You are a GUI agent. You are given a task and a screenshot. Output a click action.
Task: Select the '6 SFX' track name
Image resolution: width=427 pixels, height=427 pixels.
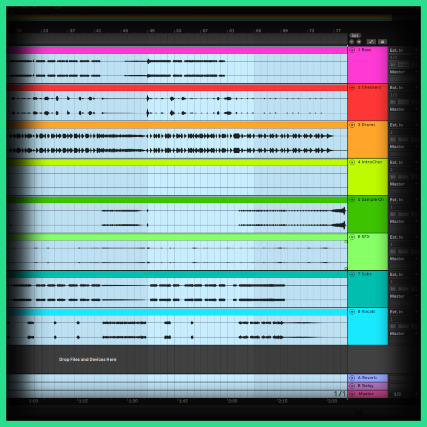(x=363, y=237)
